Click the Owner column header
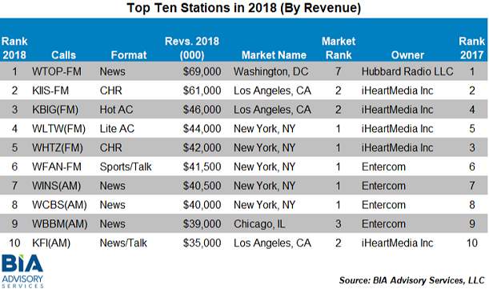489x289 pixels. click(407, 55)
